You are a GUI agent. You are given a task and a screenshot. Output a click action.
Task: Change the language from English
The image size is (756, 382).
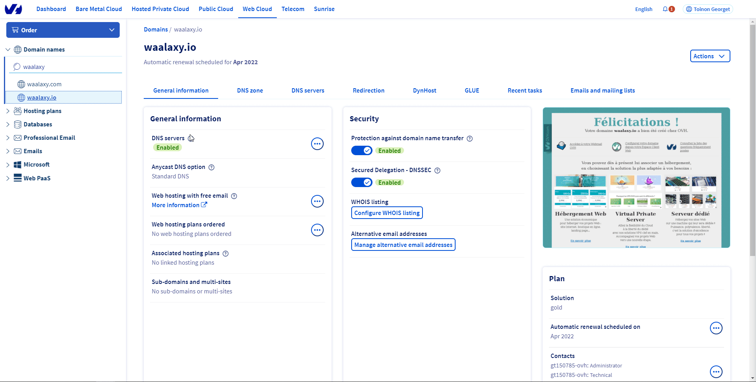(x=643, y=9)
